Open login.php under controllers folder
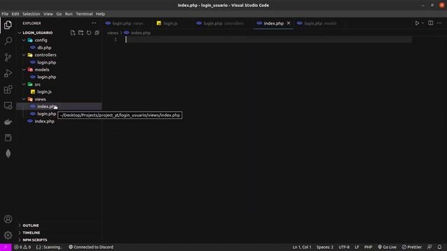This screenshot has width=447, height=251. (x=47, y=62)
